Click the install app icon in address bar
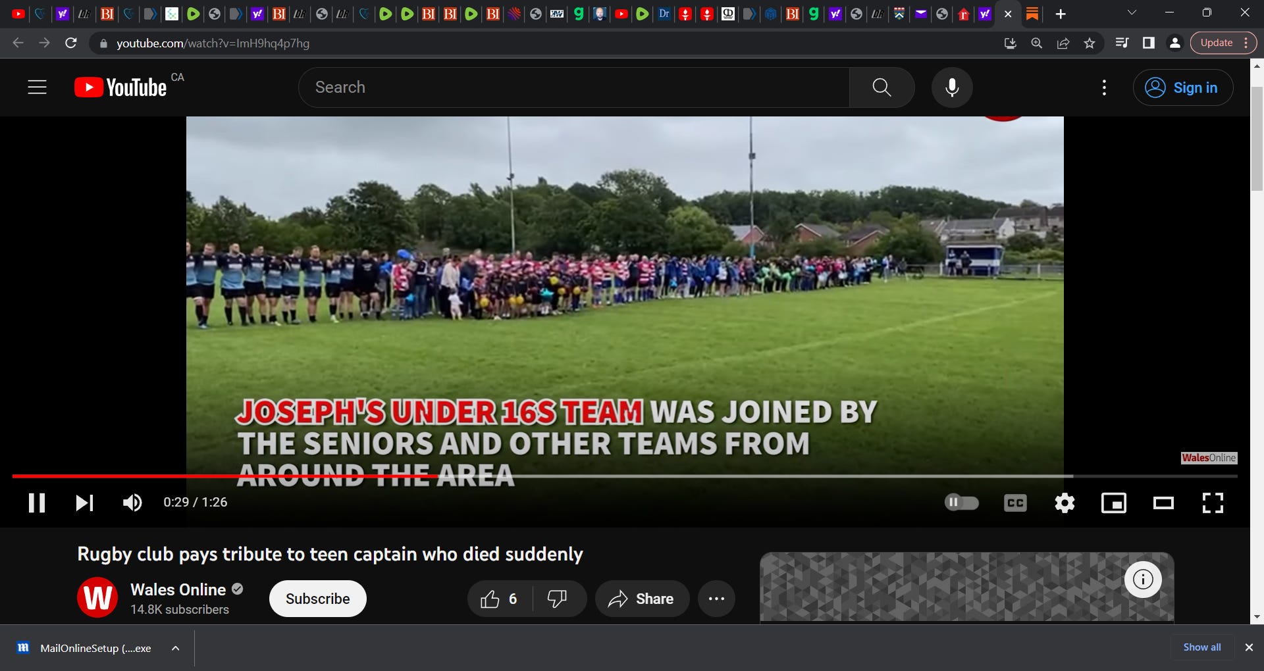 point(1010,43)
